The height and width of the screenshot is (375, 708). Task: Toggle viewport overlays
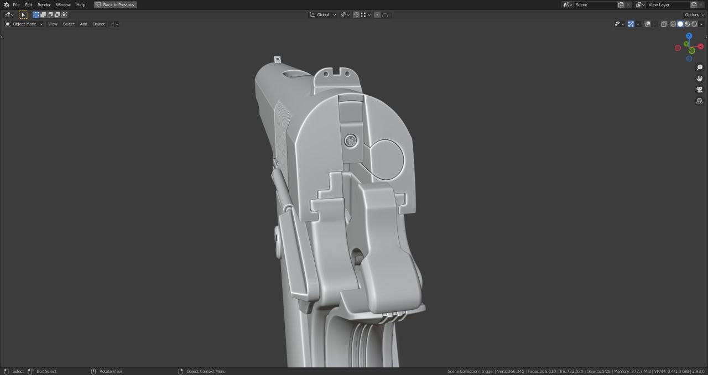(x=648, y=24)
